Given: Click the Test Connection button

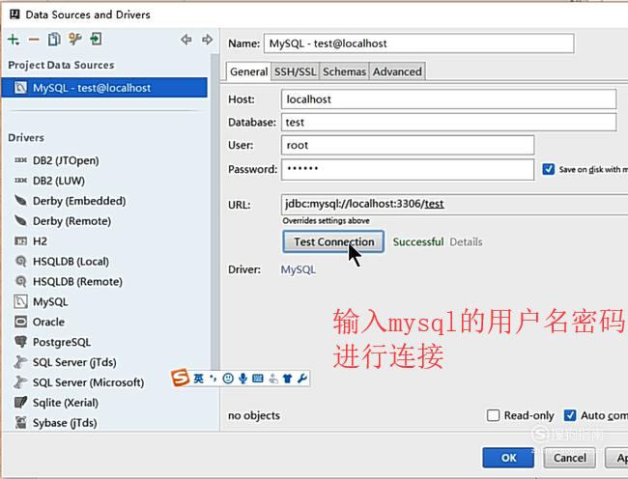Looking at the screenshot, I should click(333, 241).
